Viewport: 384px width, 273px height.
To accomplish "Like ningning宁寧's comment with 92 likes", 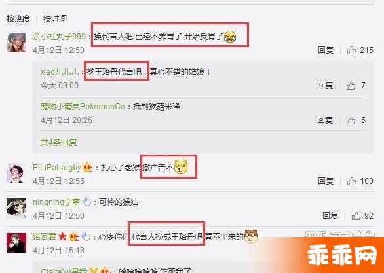I will (x=356, y=216).
